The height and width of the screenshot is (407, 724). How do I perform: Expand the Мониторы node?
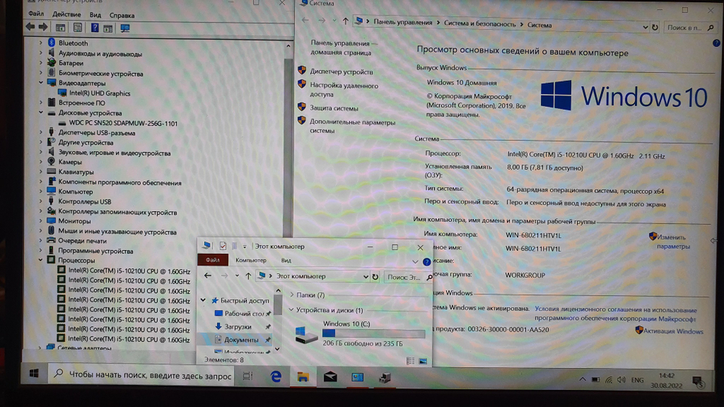pyautogui.click(x=41, y=220)
